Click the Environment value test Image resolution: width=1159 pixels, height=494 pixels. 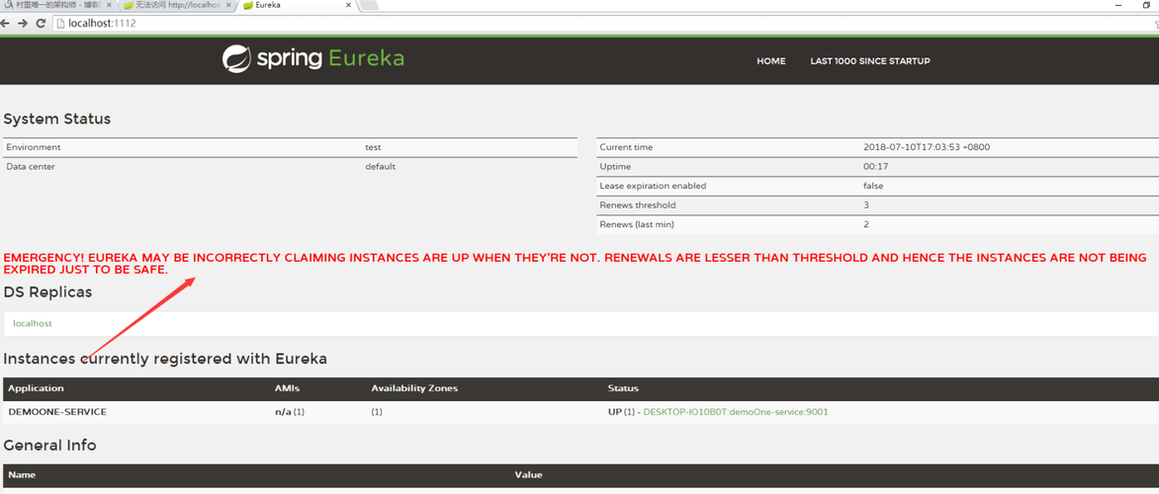point(373,147)
